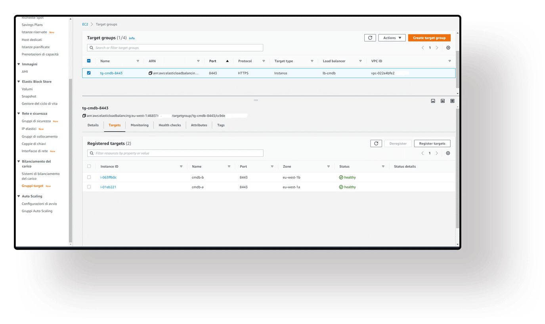Image resolution: width=545 pixels, height=324 pixels.
Task: Copy full ARN under tg-cmdb-8443 heading
Action: click(x=84, y=116)
